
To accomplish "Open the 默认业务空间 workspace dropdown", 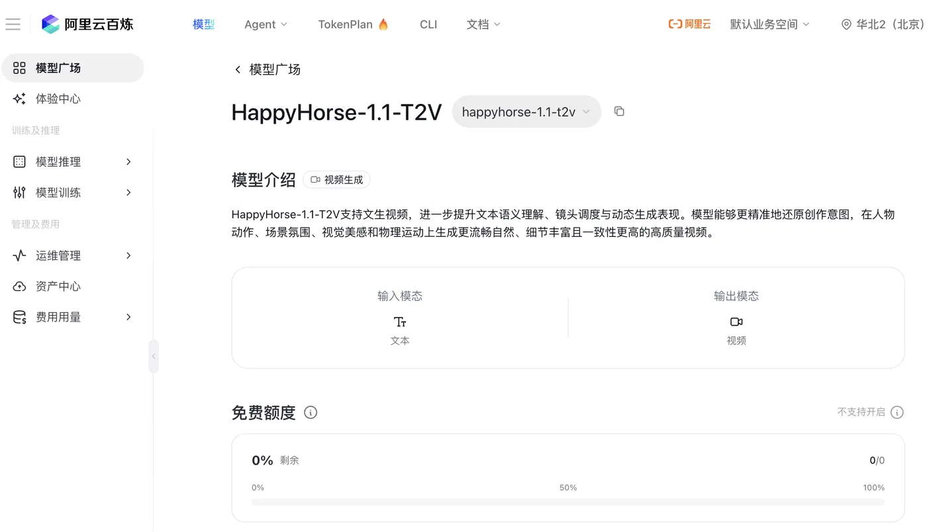I will (x=769, y=24).
